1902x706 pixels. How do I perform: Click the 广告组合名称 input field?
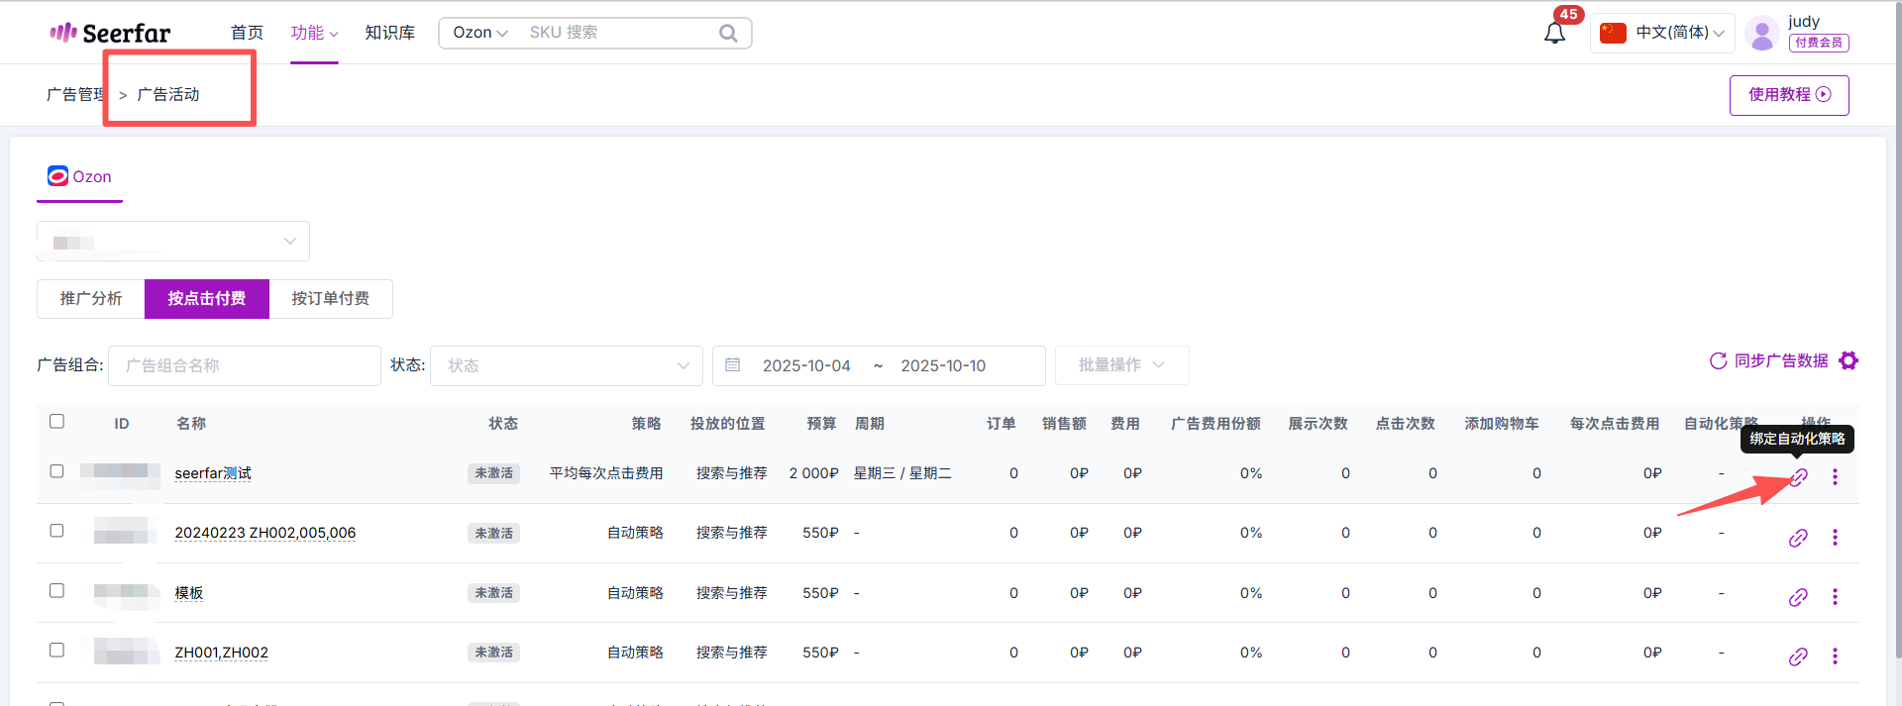point(244,365)
